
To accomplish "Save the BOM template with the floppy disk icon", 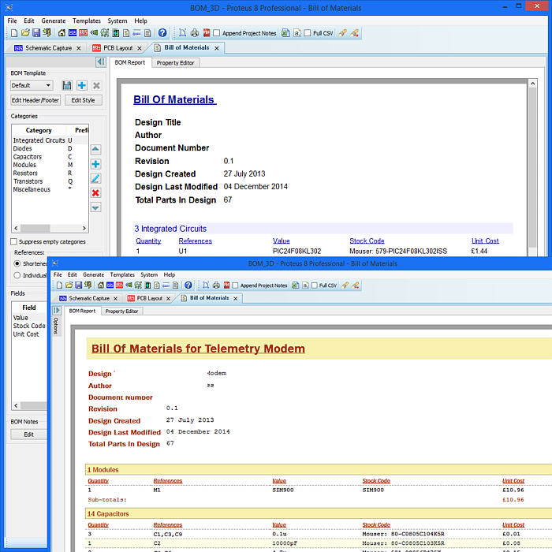I will pyautogui.click(x=67, y=85).
